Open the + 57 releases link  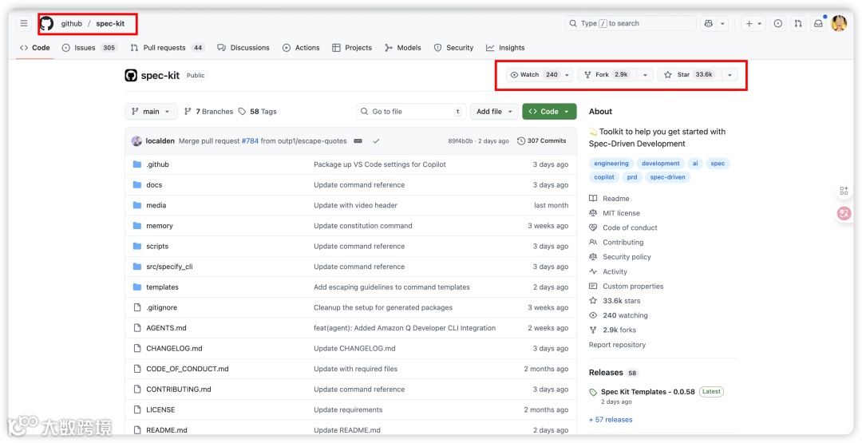tap(611, 419)
